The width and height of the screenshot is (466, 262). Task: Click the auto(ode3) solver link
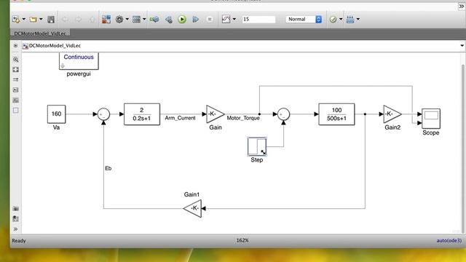click(449, 241)
